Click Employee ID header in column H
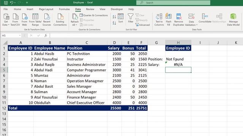 [x=178, y=48]
